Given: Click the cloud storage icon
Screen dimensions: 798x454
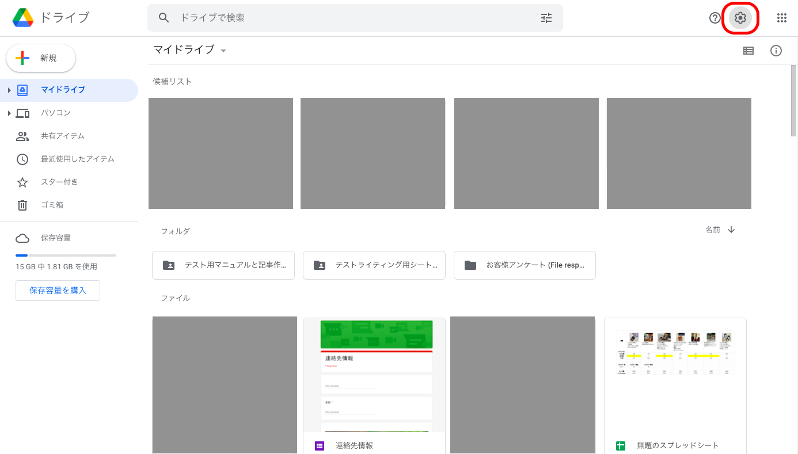Looking at the screenshot, I should coord(22,238).
